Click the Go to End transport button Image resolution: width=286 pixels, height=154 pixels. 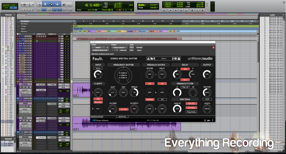[186, 10]
